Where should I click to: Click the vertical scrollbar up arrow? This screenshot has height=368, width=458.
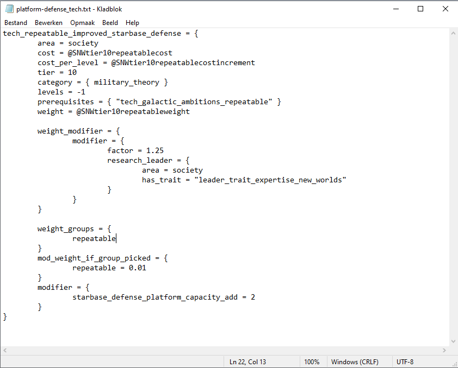point(453,33)
